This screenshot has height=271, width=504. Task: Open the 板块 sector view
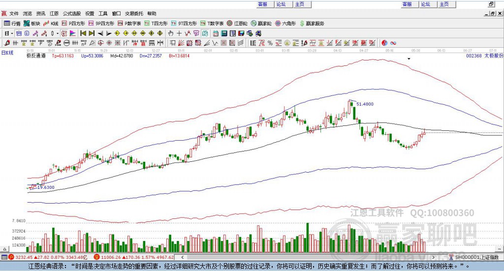click(x=32, y=24)
